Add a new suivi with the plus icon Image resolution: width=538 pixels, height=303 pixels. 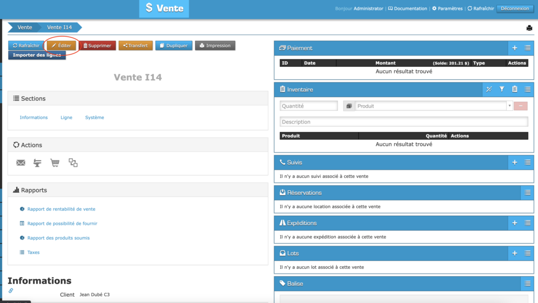pos(515,162)
